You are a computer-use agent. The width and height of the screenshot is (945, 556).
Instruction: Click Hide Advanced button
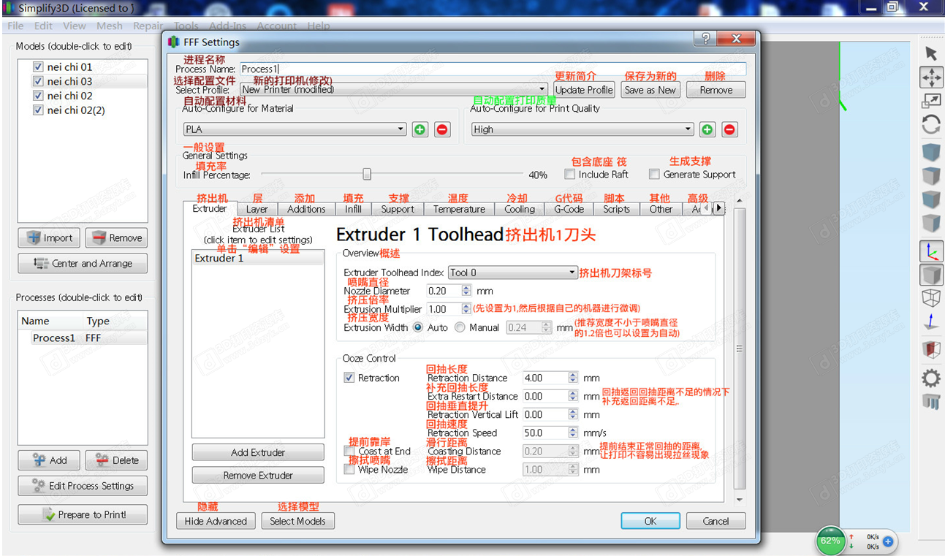(x=216, y=521)
